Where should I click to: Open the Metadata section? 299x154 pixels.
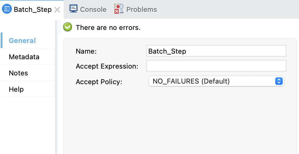click(x=24, y=57)
